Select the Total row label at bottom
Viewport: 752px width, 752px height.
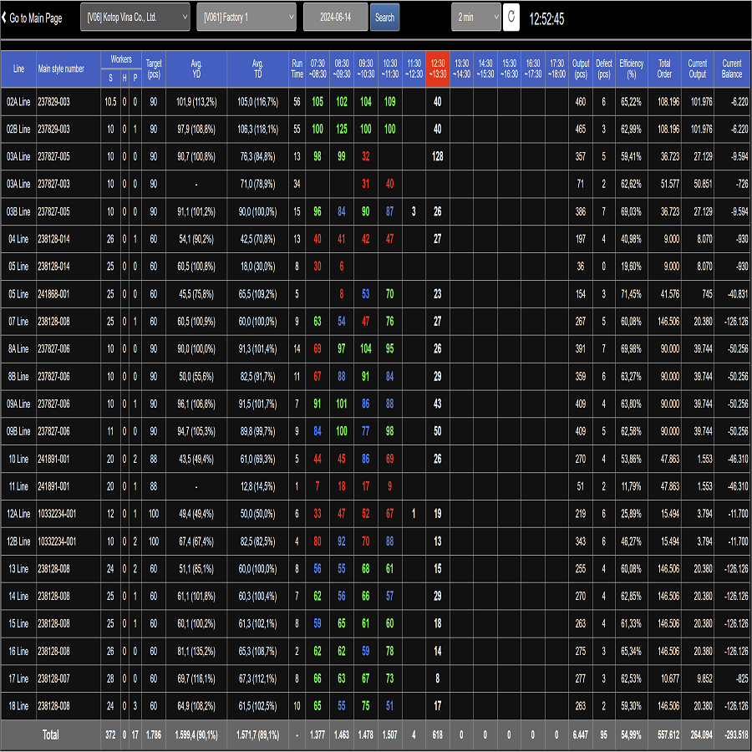click(51, 734)
